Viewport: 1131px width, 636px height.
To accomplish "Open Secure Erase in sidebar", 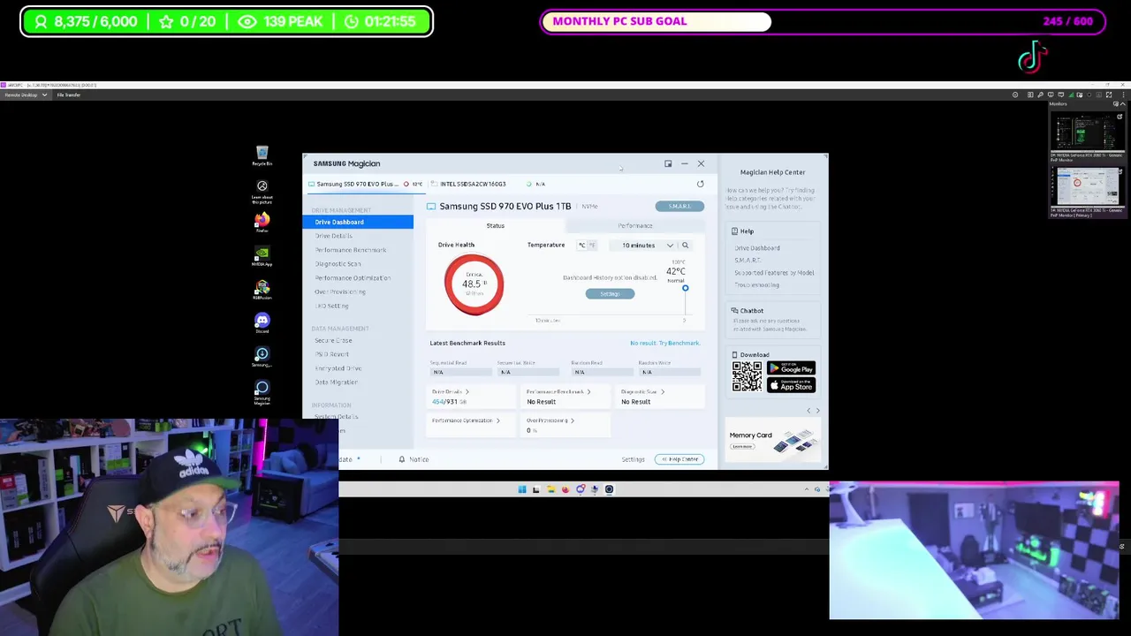I will coord(333,340).
